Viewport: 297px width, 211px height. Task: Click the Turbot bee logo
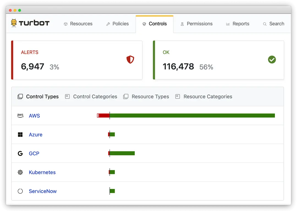coord(14,23)
